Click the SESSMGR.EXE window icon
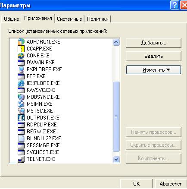Image resolution: width=187 pixels, height=189 pixels. [21, 145]
